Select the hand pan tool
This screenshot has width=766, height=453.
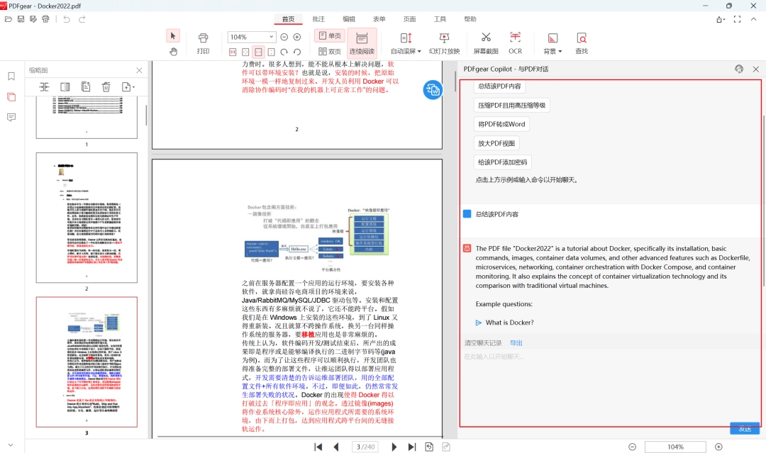173,51
